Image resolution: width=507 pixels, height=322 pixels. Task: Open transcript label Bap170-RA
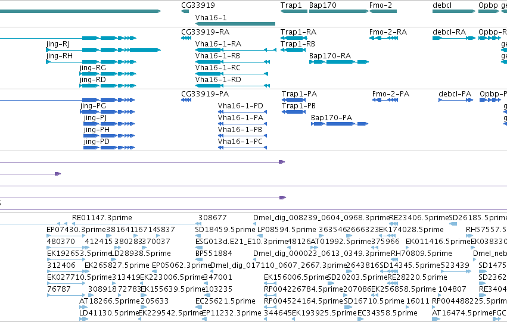[x=330, y=56]
